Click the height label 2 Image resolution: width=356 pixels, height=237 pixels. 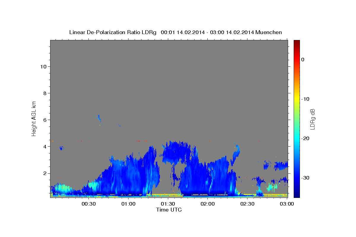click(x=45, y=173)
